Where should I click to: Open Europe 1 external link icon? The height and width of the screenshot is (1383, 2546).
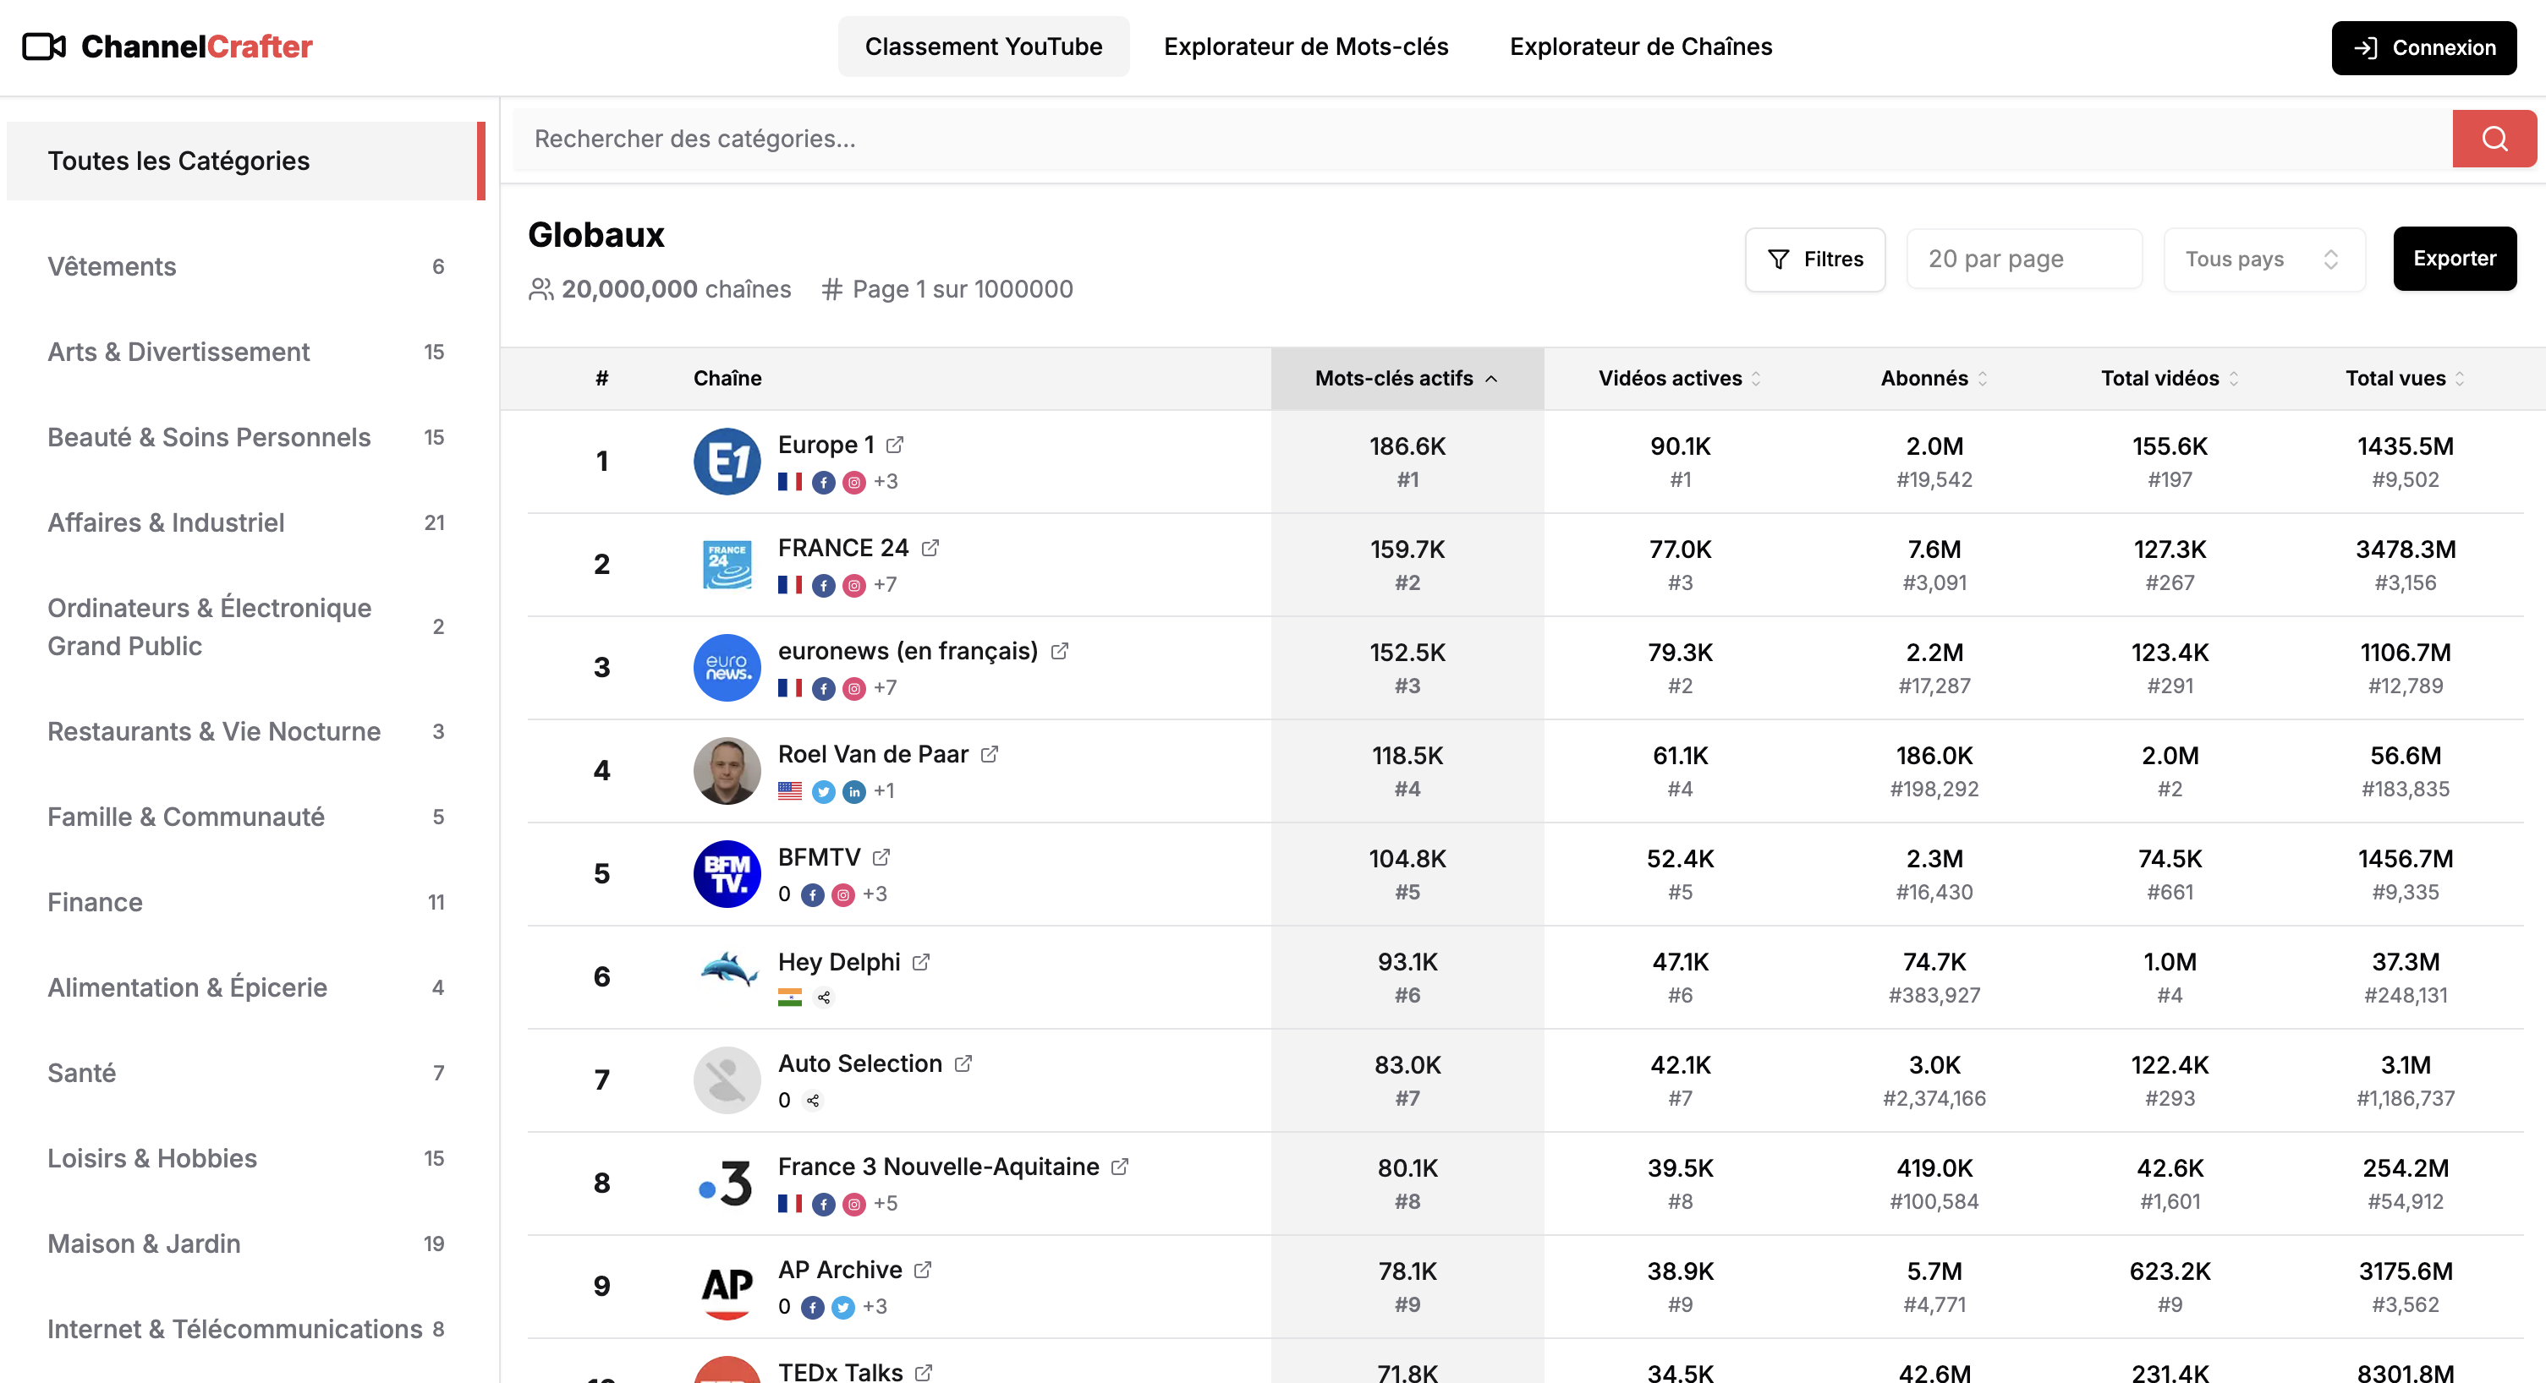894,445
